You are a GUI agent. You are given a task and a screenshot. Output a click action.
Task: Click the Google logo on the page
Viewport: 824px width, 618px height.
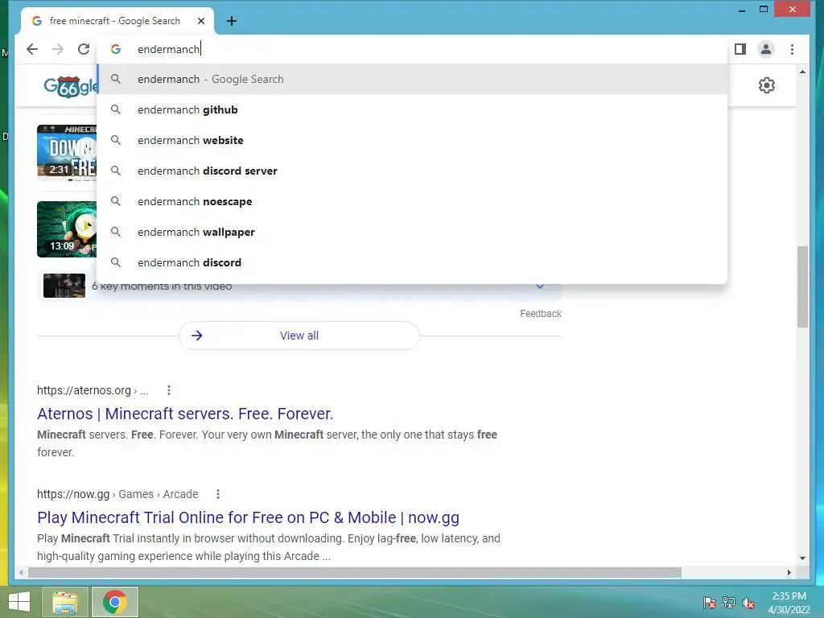[70, 86]
